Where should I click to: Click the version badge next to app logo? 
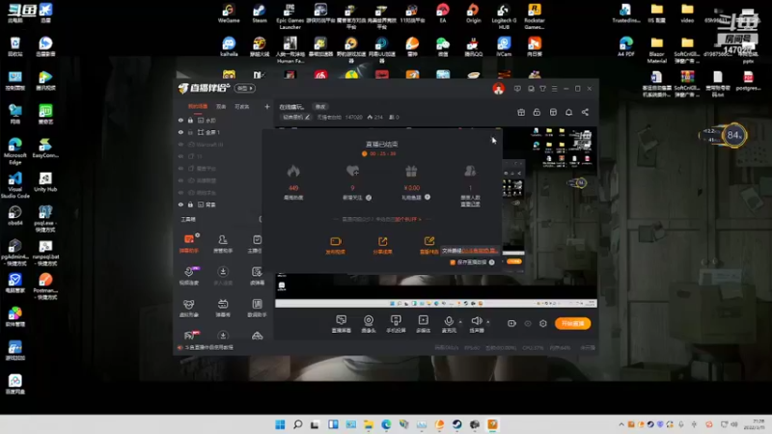pyautogui.click(x=245, y=88)
